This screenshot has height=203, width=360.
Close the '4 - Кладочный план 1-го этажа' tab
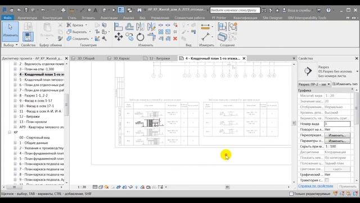244,59
